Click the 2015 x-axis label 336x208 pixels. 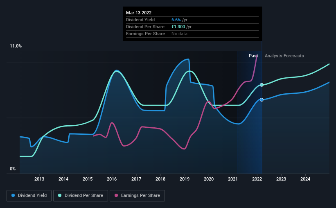pos(88,179)
